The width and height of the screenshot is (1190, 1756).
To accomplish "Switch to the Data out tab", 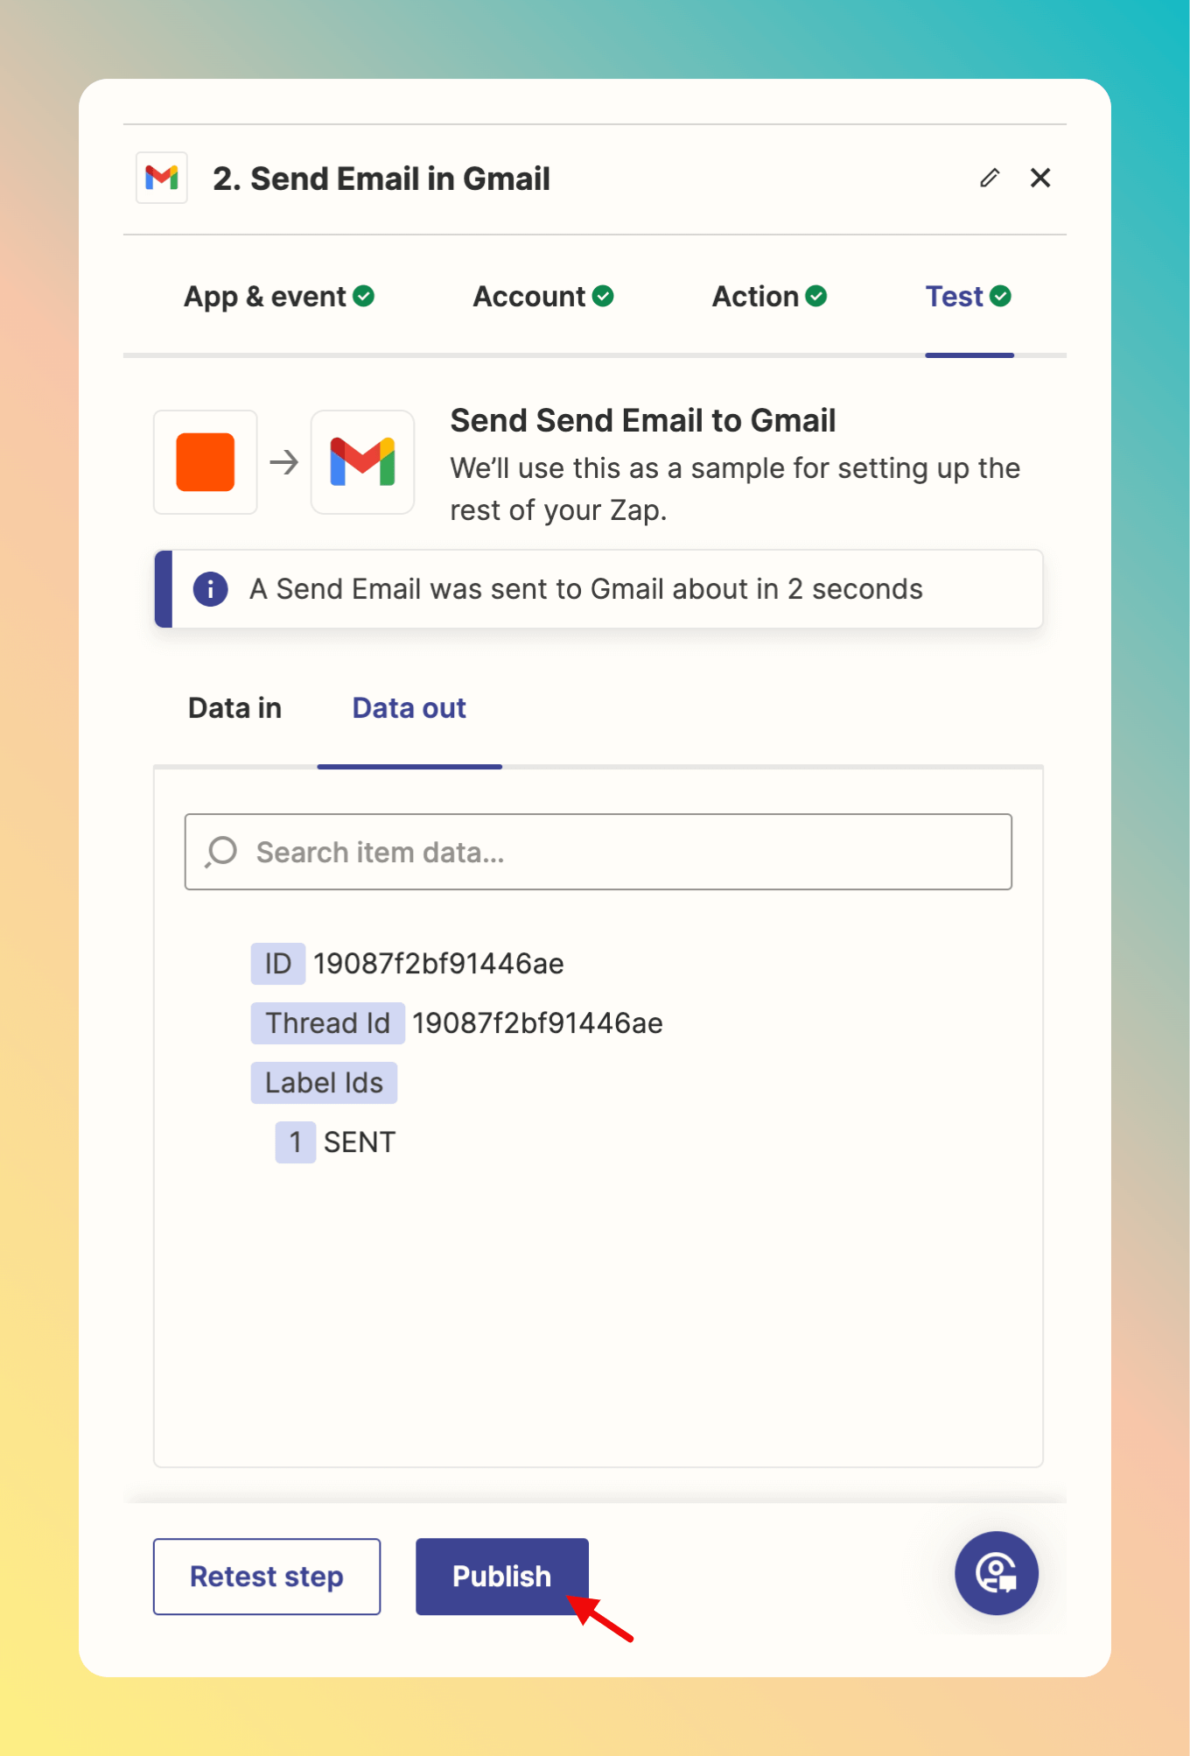I will (409, 708).
